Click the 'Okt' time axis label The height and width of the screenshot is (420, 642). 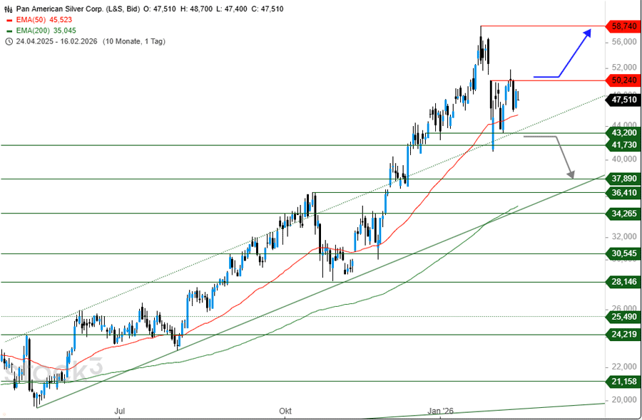[x=285, y=411]
